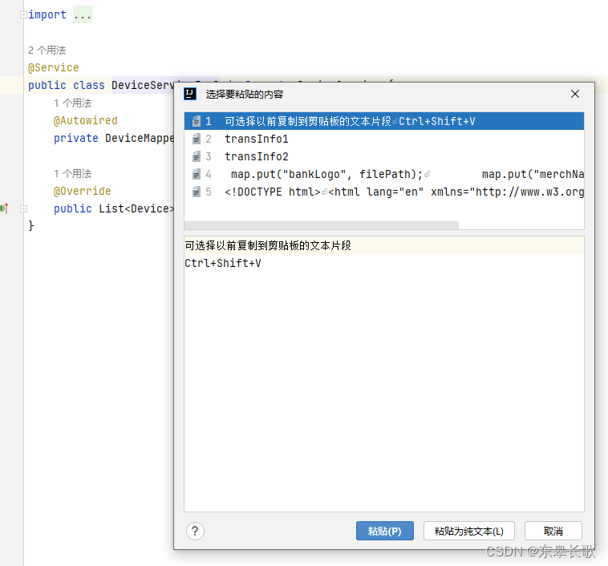Viewport: 608px width, 566px height.
Task: Click the first line of preview text
Action: coord(268,245)
